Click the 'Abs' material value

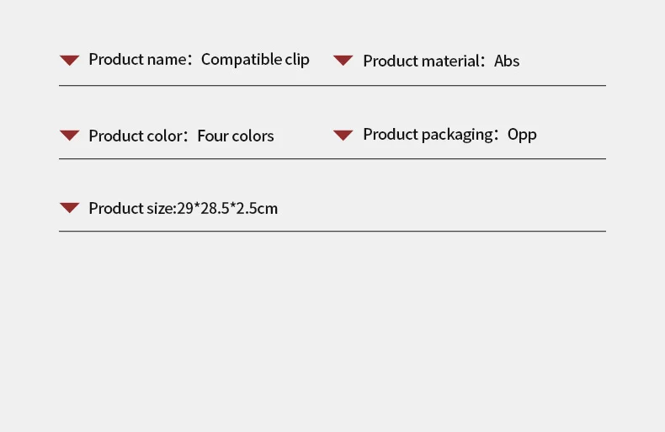[x=507, y=61]
